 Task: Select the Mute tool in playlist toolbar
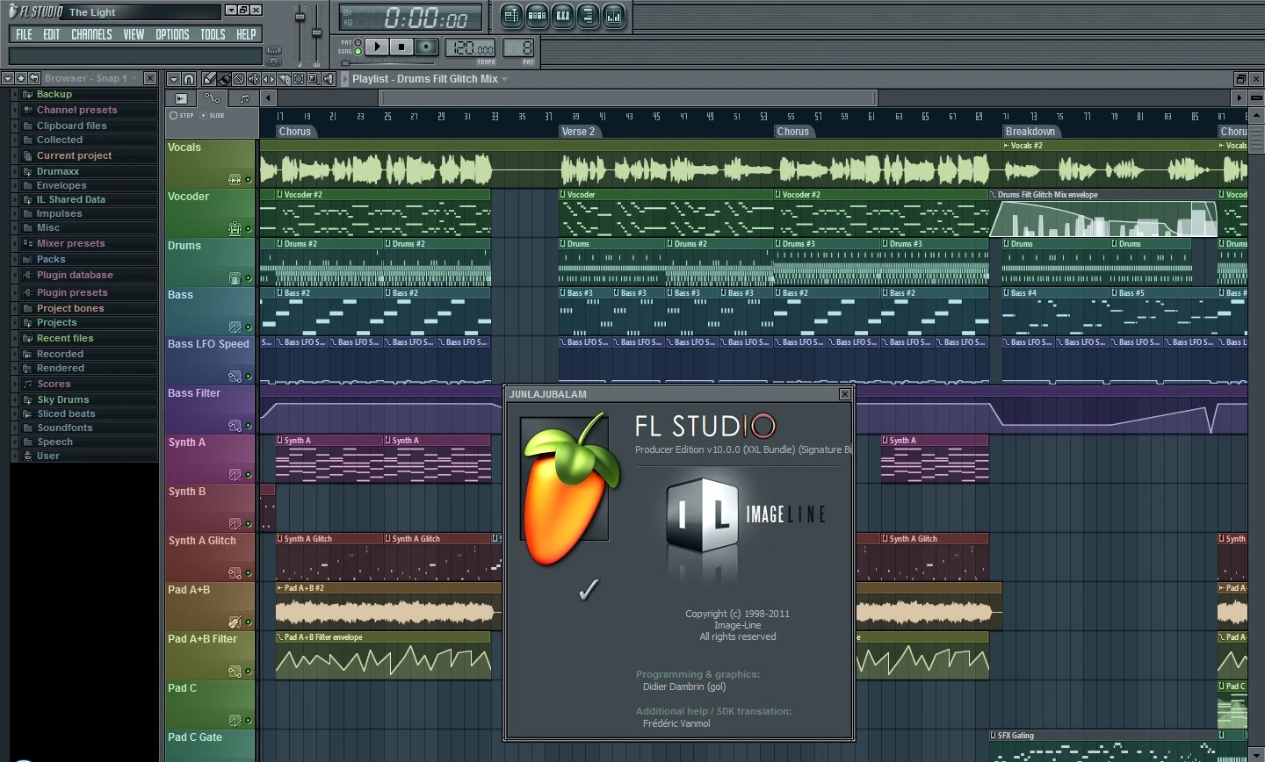[x=254, y=79]
